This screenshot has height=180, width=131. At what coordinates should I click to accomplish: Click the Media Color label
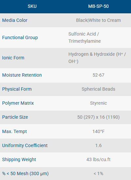pyautogui.click(x=15, y=20)
